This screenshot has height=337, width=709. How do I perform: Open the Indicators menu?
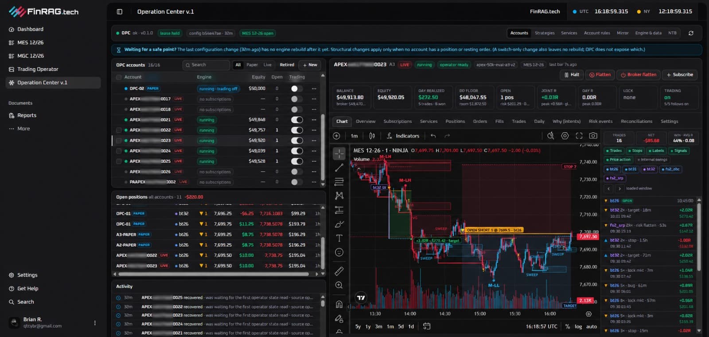(x=403, y=136)
